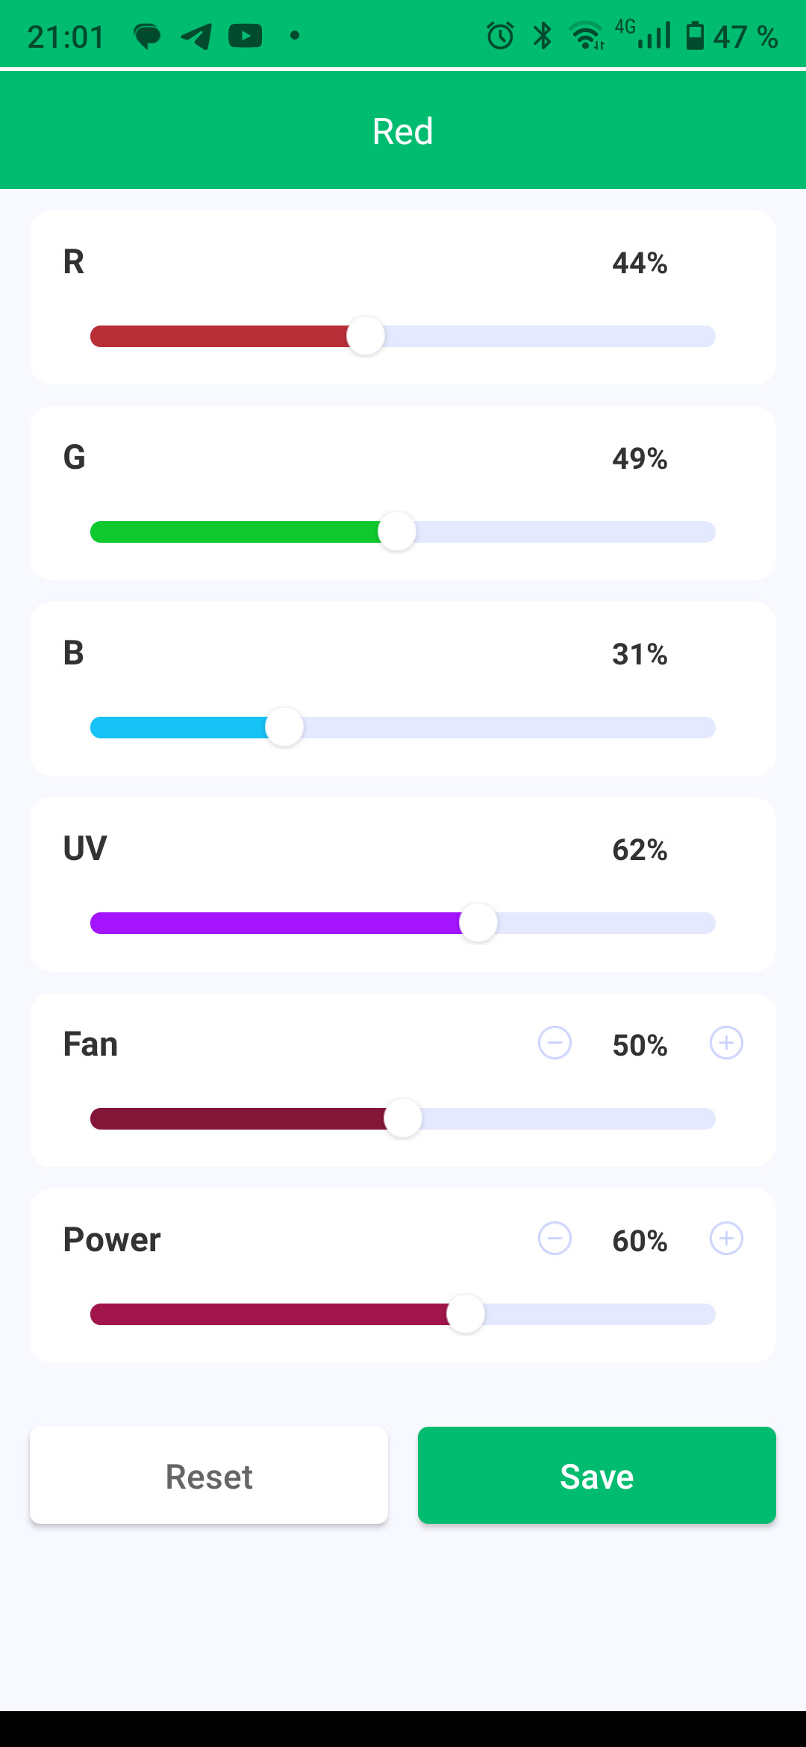The height and width of the screenshot is (1747, 806).
Task: Click the Fan slider handle
Action: (403, 1118)
